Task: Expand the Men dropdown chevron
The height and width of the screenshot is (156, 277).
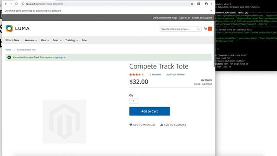Action: click(48, 40)
